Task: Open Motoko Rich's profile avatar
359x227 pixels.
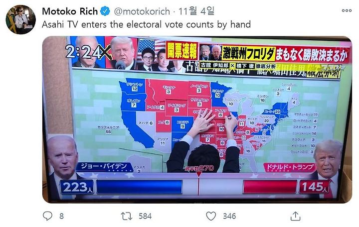Action: (20, 19)
